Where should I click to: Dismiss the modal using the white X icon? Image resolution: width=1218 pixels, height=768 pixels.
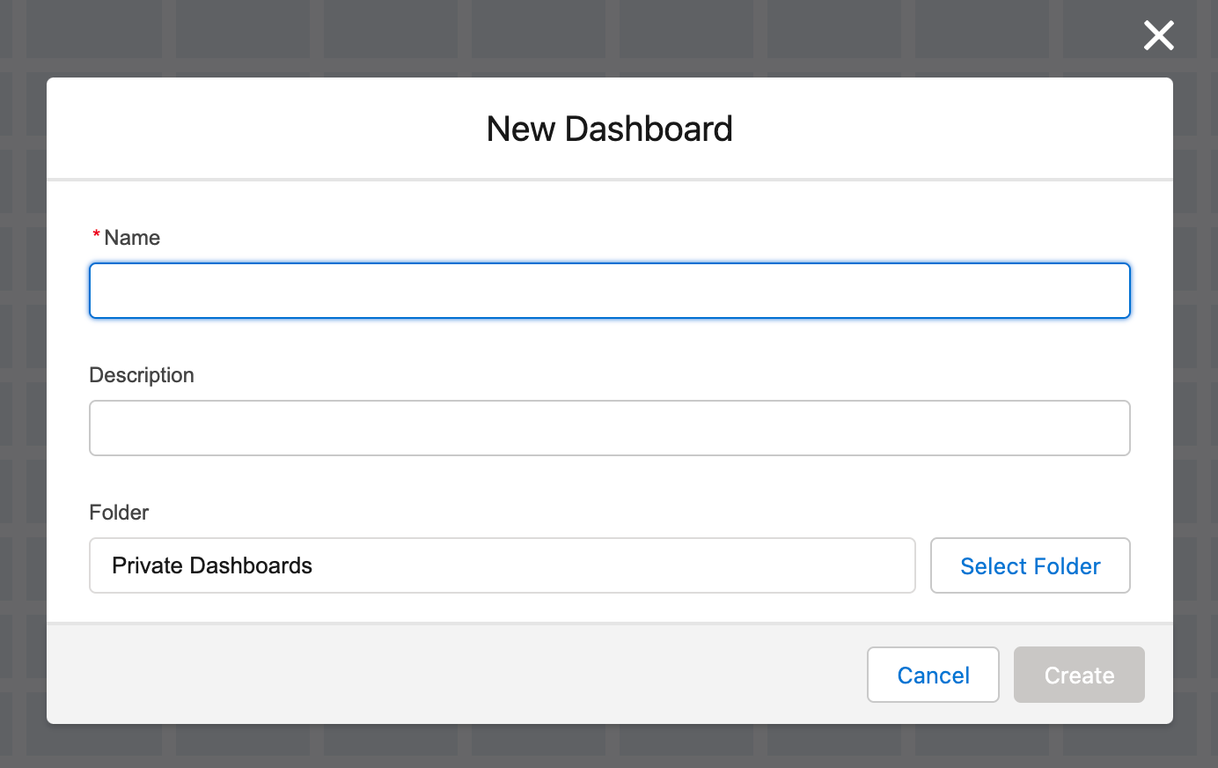point(1158,36)
